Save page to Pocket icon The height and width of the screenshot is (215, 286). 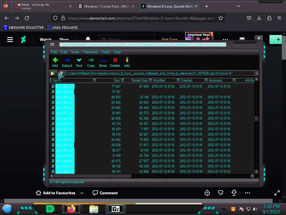249,18
